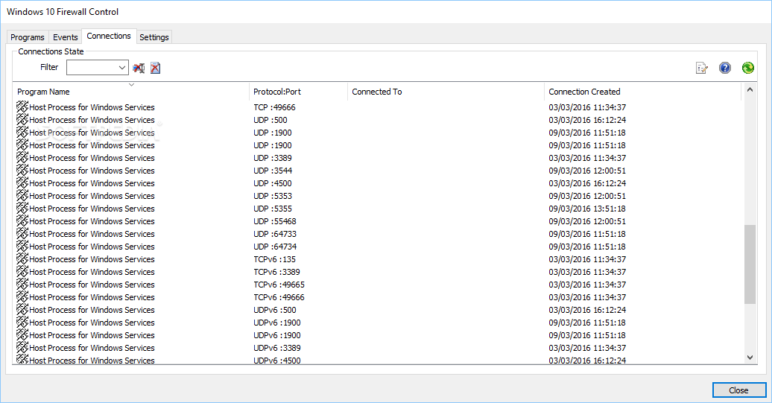
Task: Click the program icon in the UDP :3544 row
Action: pyautogui.click(x=22, y=171)
